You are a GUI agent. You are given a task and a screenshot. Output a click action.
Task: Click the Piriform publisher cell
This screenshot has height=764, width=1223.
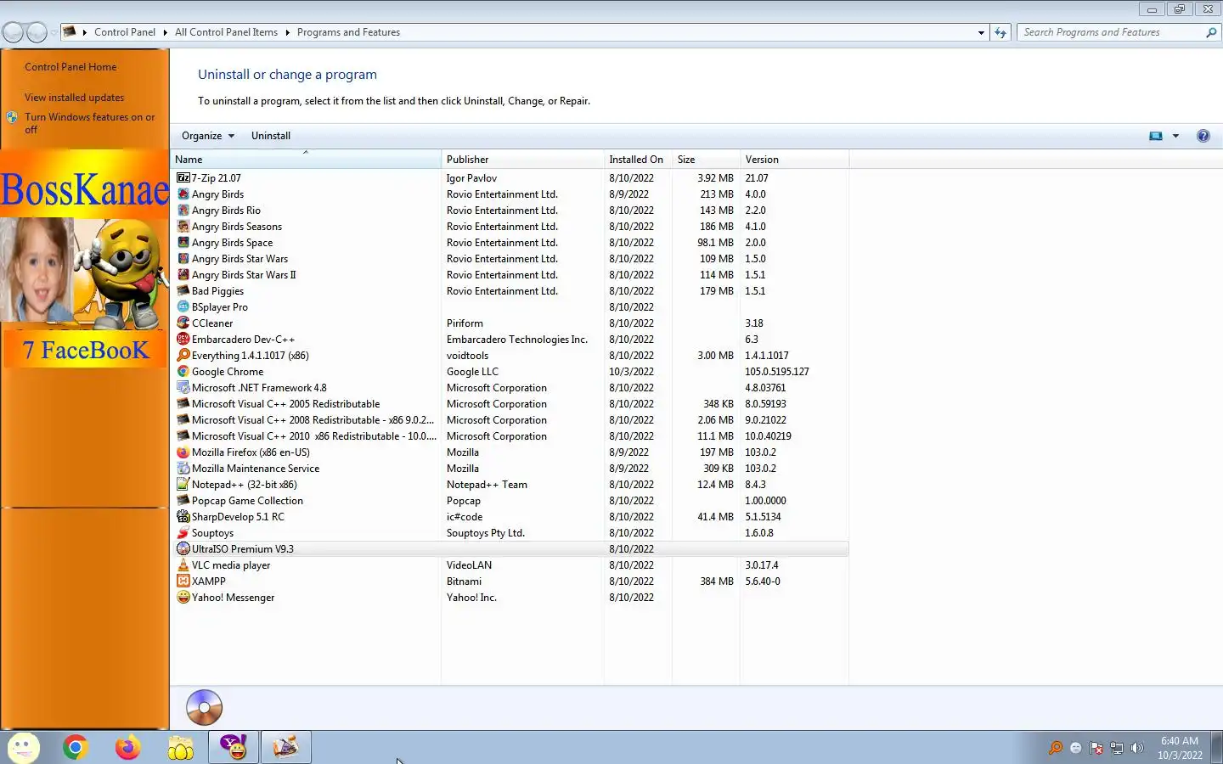pos(465,323)
